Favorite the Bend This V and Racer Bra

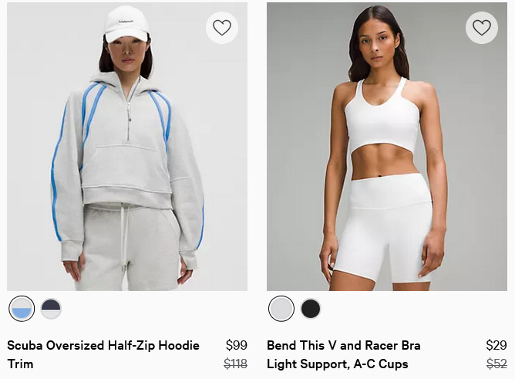tap(482, 28)
